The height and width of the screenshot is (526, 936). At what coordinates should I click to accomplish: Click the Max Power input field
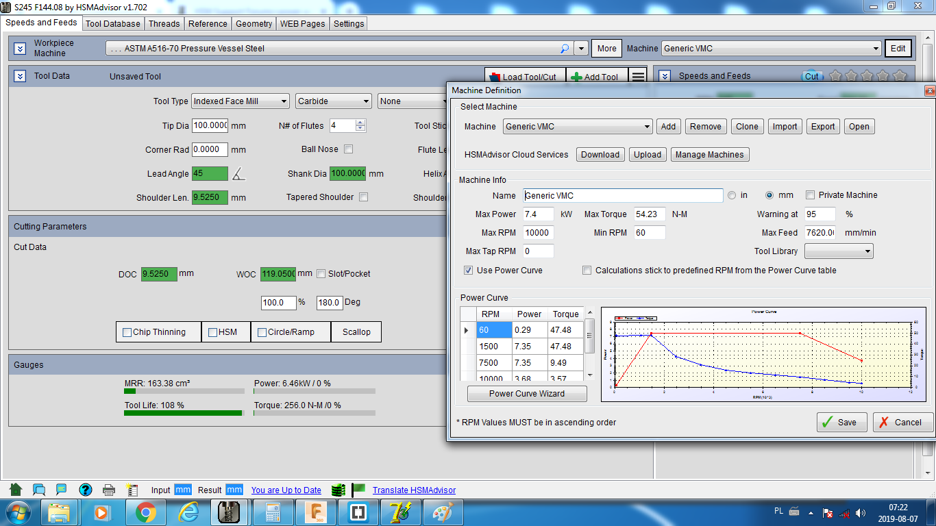[539, 214]
